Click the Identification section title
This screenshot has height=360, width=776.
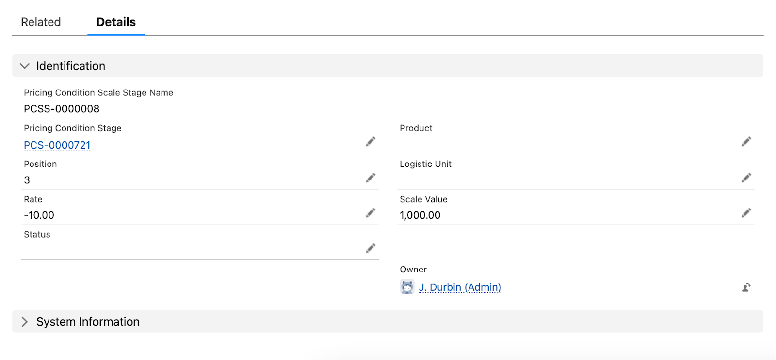click(71, 66)
